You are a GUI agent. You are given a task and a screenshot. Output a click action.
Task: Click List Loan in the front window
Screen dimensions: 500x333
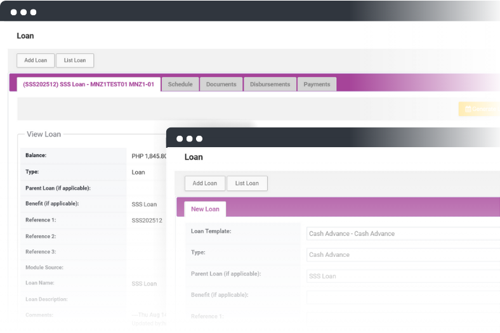pos(247,183)
